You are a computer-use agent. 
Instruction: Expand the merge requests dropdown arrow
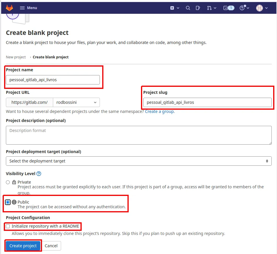pos(215,8)
